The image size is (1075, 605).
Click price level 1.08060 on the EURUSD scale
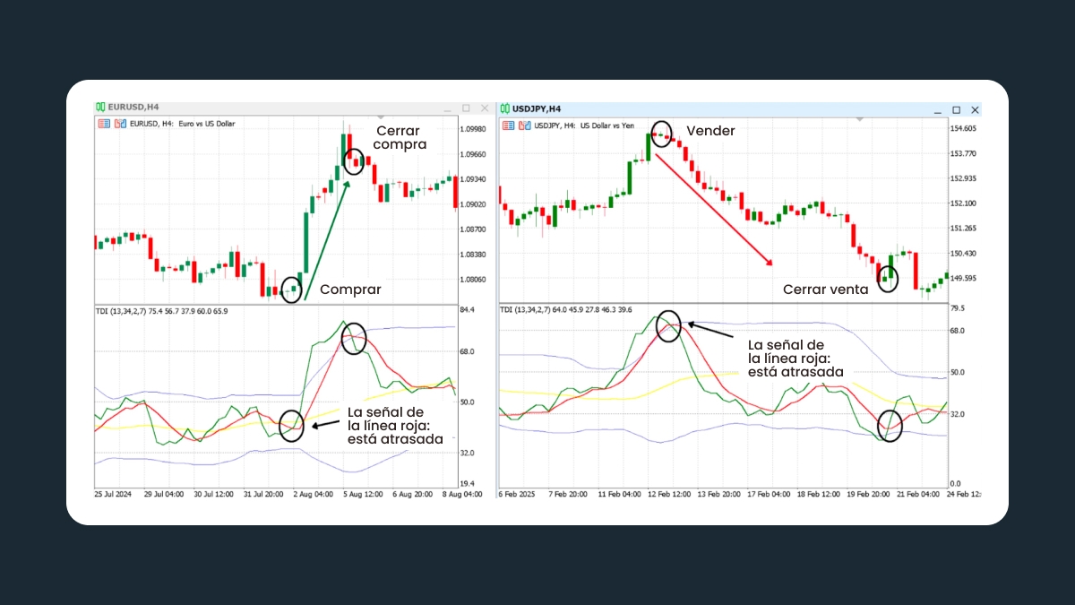[475, 280]
